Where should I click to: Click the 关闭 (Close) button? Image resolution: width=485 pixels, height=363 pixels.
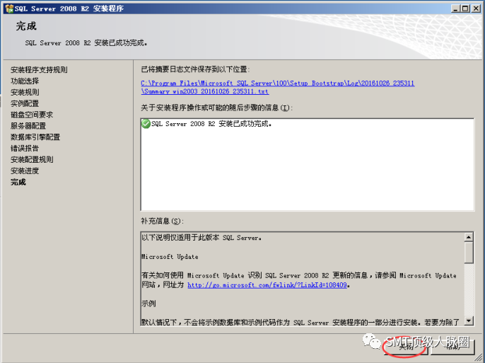406,347
